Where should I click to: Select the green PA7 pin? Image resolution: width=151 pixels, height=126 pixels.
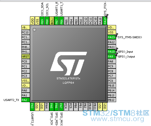coord(61,107)
